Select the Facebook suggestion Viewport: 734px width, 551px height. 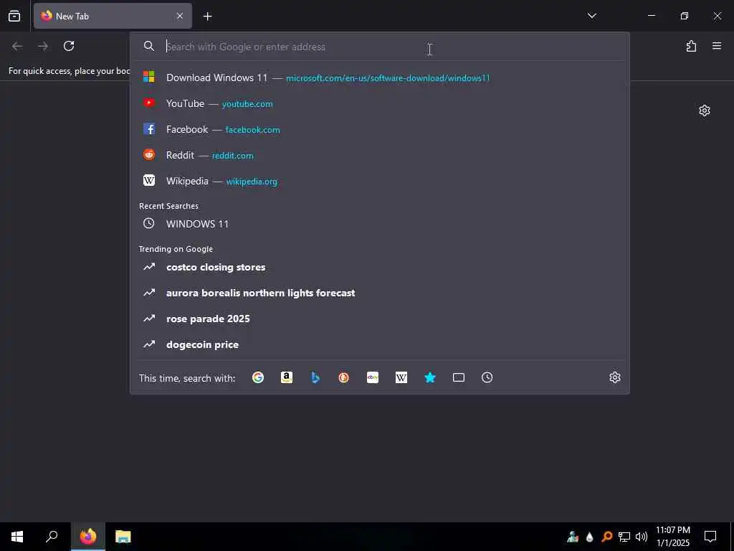point(380,129)
